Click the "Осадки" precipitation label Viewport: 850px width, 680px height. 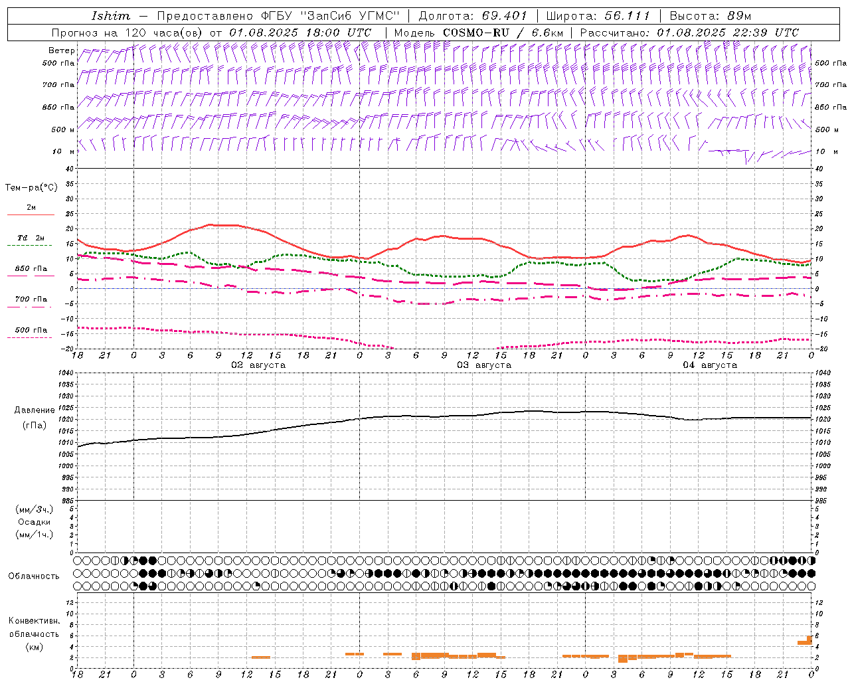35,522
